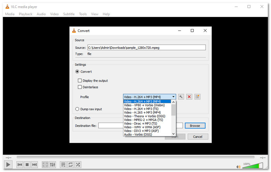Toggle fullscreen video mode icon
This screenshot has height=172, width=271.
coord(45,165)
